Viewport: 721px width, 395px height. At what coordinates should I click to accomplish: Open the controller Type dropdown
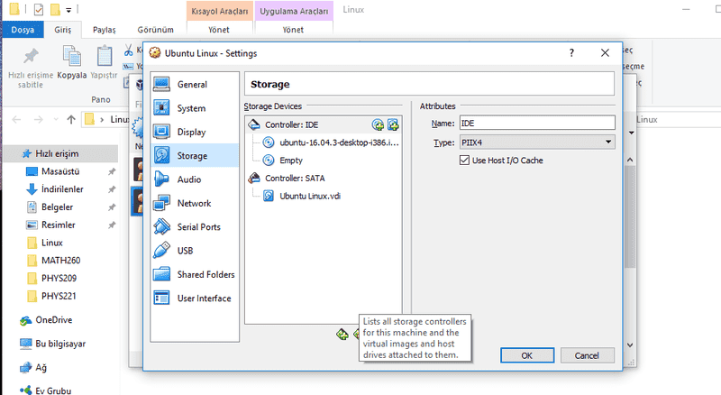click(x=536, y=142)
